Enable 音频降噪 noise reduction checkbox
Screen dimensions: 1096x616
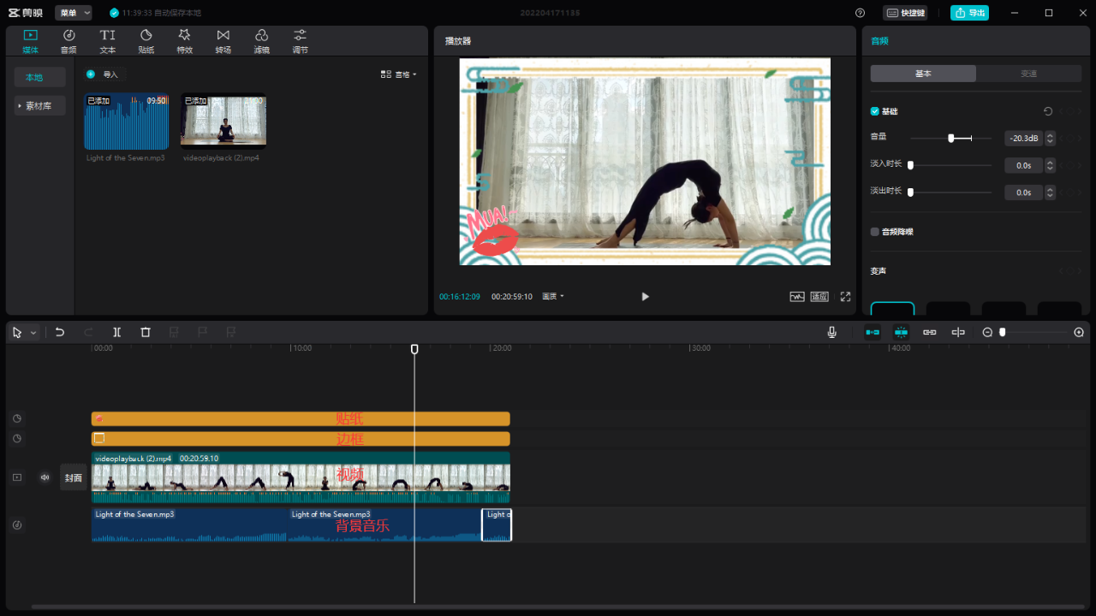coord(875,232)
